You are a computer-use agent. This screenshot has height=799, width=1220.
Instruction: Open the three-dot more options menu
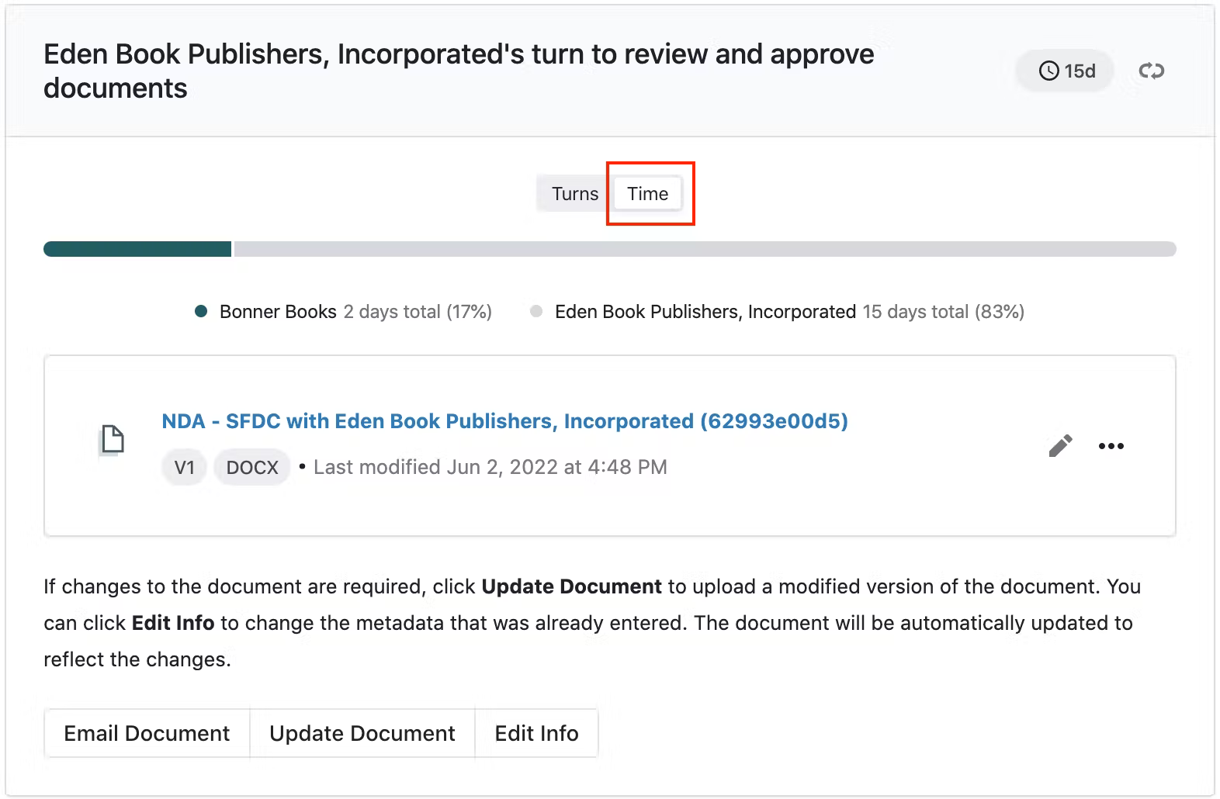[x=1111, y=446]
